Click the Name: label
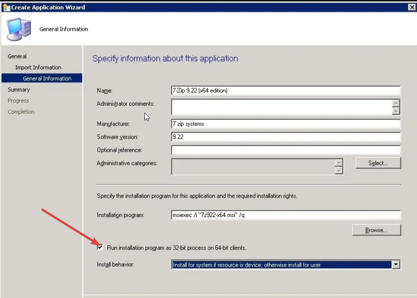Viewport: 417px width, 298px height. click(x=104, y=91)
